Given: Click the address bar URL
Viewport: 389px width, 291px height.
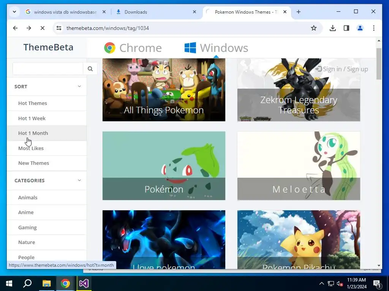Looking at the screenshot, I should [108, 28].
